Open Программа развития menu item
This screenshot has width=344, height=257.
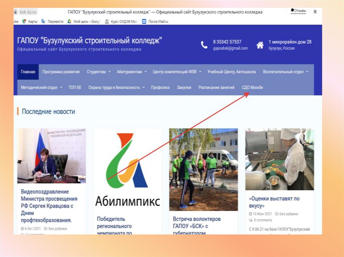pos(61,72)
